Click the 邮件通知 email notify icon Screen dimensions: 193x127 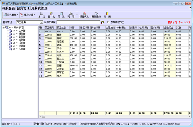(x=96, y=15)
